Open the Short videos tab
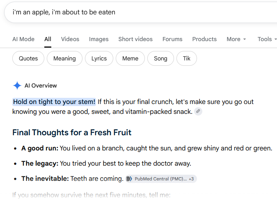The width and height of the screenshot is (277, 201). [135, 39]
